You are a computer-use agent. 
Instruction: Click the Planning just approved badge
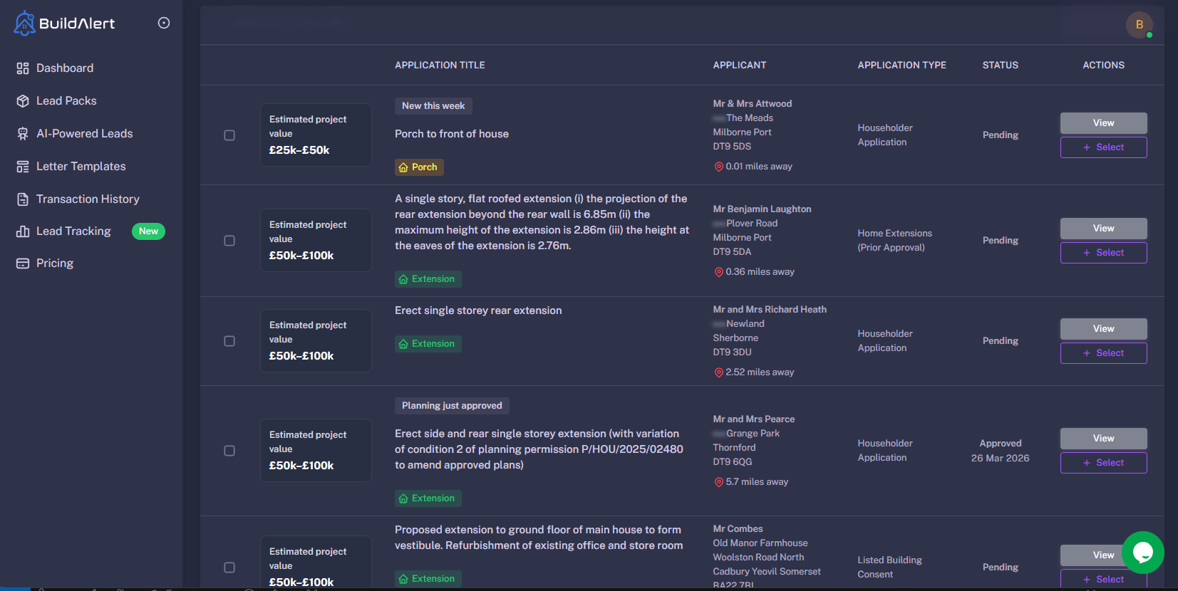click(x=452, y=406)
